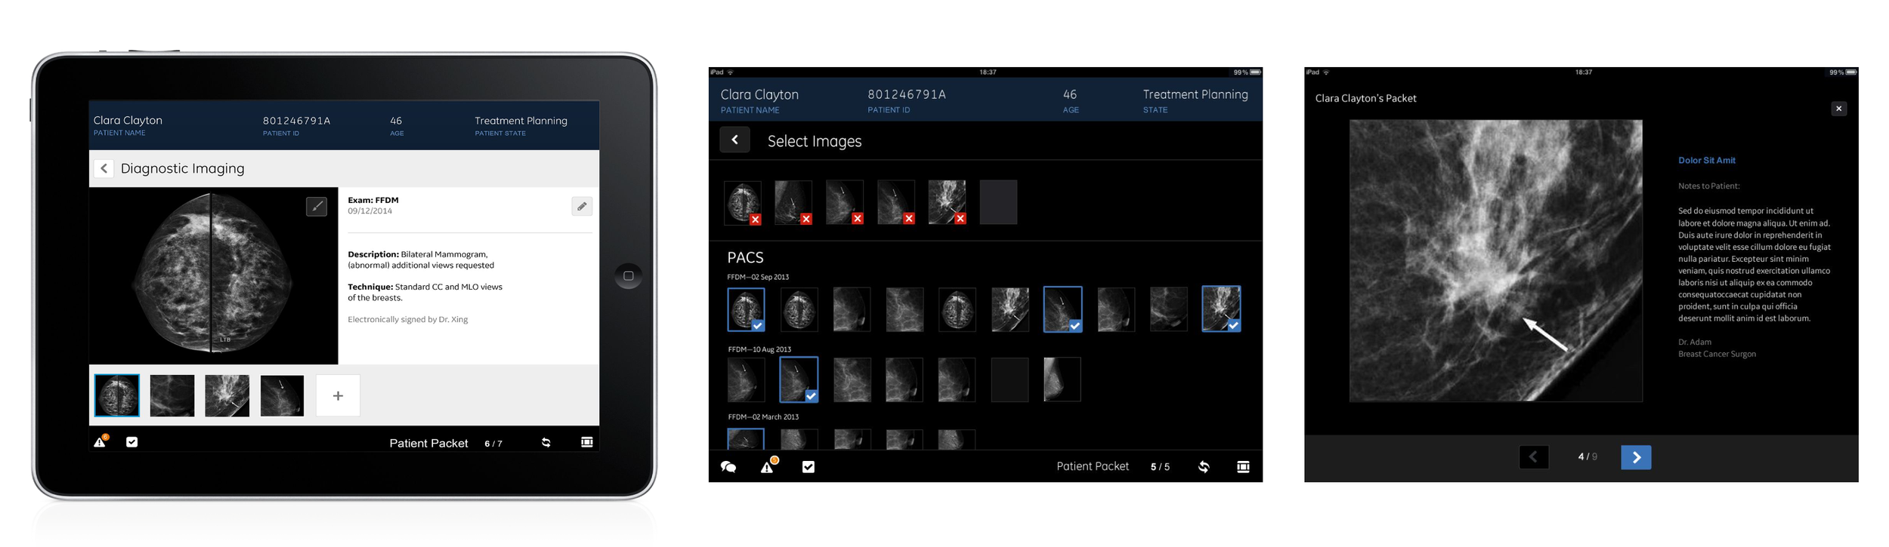Tap patient ID 801246791A in Select Images header

[907, 94]
